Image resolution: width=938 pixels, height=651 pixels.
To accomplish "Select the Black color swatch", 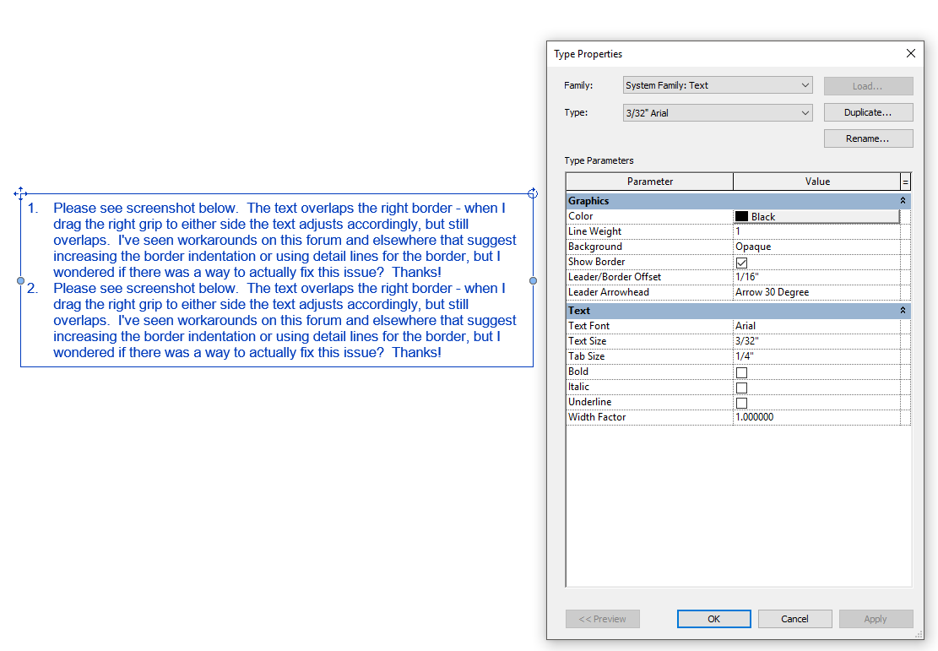I will pyautogui.click(x=743, y=216).
